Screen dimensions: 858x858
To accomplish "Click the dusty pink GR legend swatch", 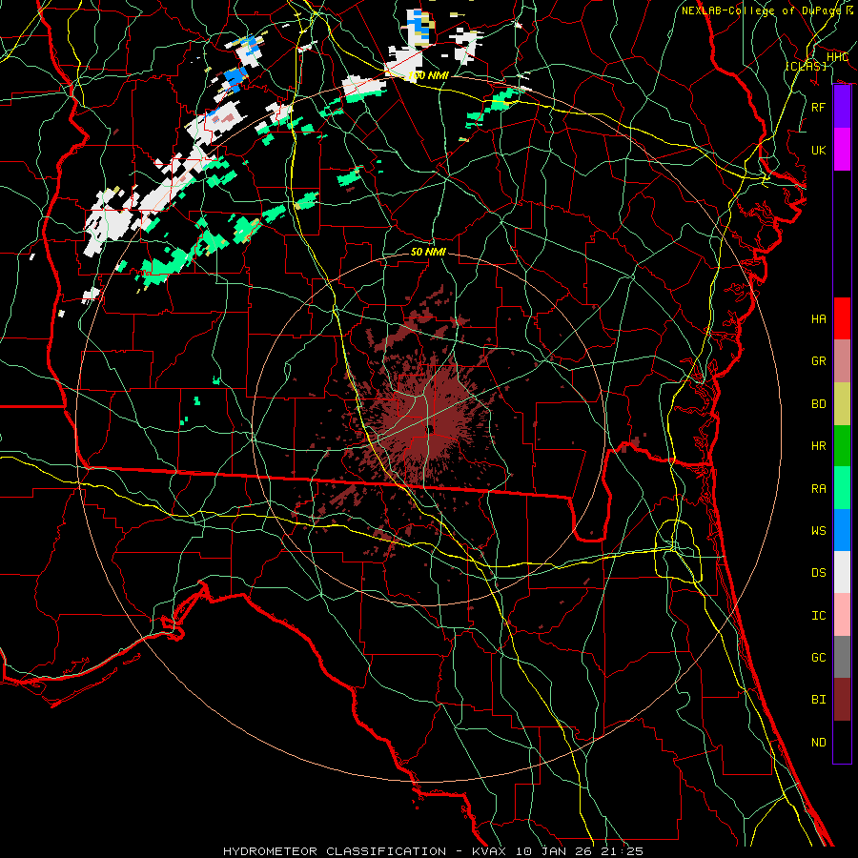I will tap(842, 360).
